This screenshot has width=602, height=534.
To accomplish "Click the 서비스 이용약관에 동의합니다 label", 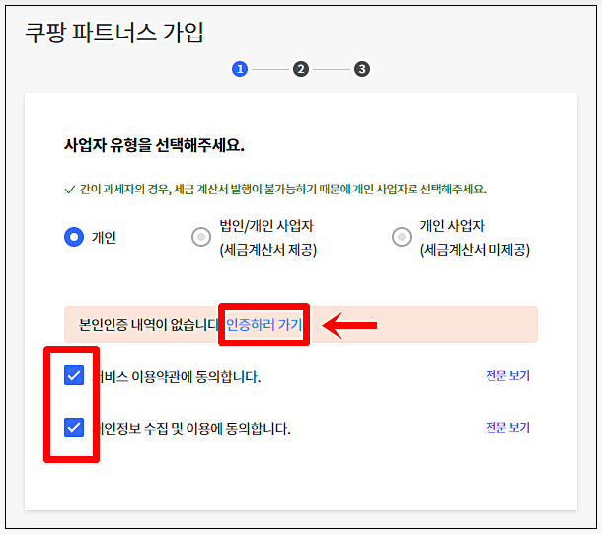I will pyautogui.click(x=177, y=376).
